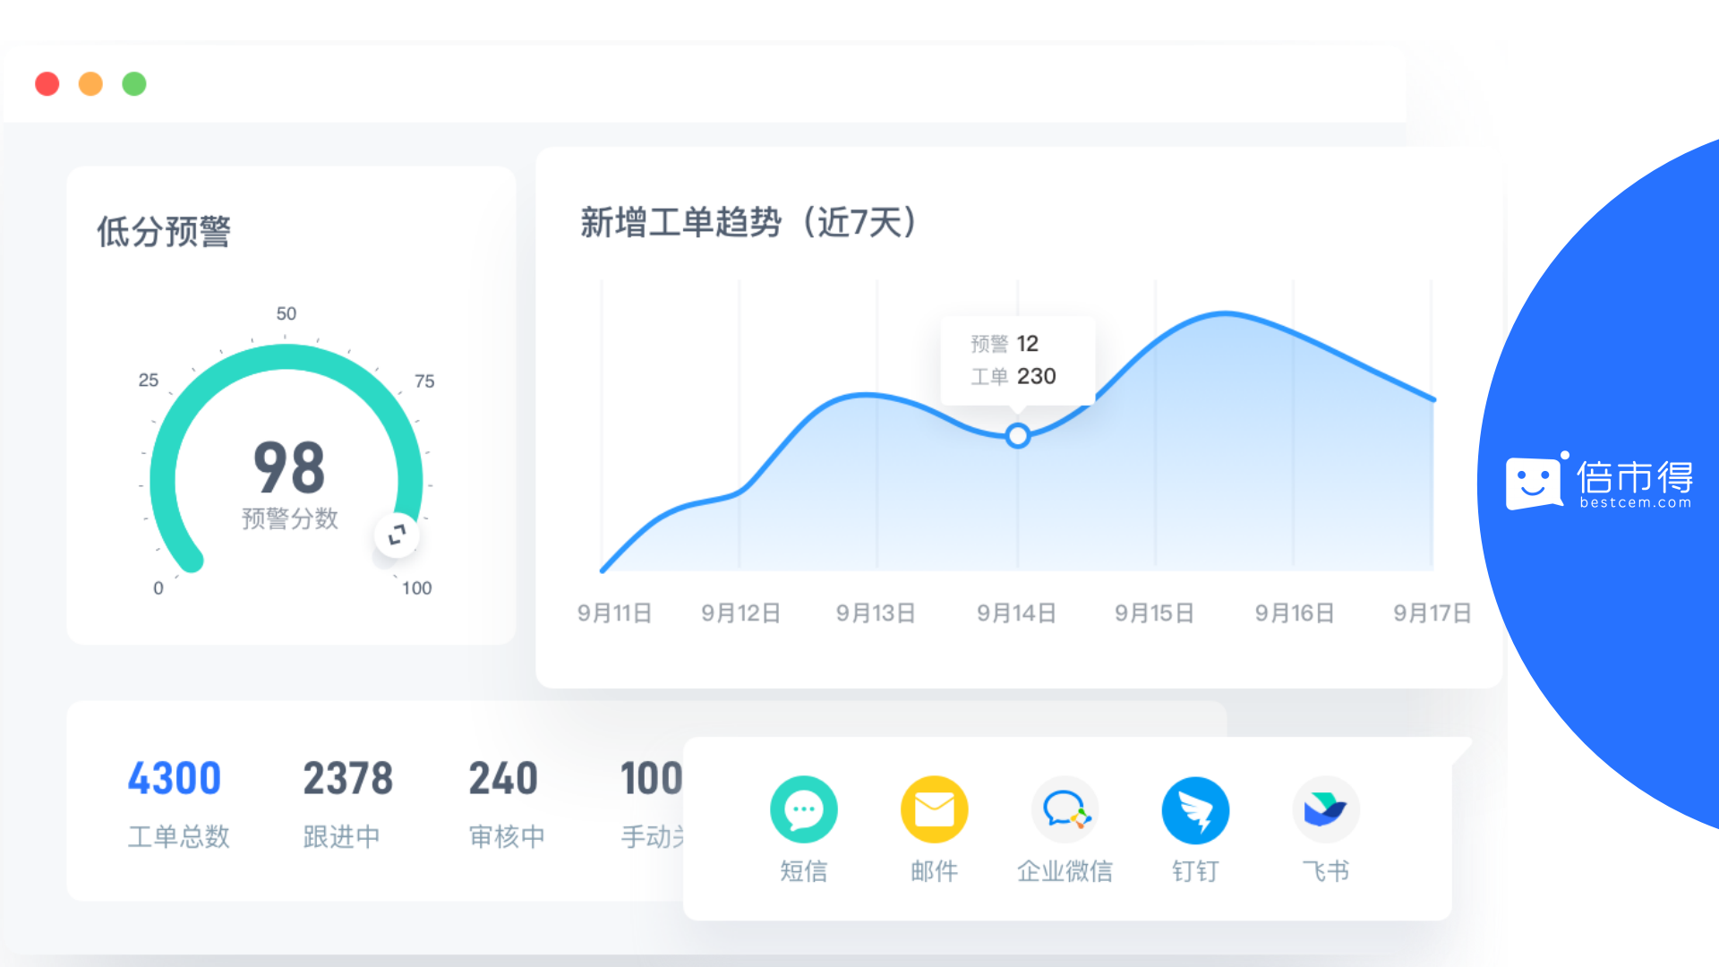Click the 9月12日 axis label

[740, 613]
